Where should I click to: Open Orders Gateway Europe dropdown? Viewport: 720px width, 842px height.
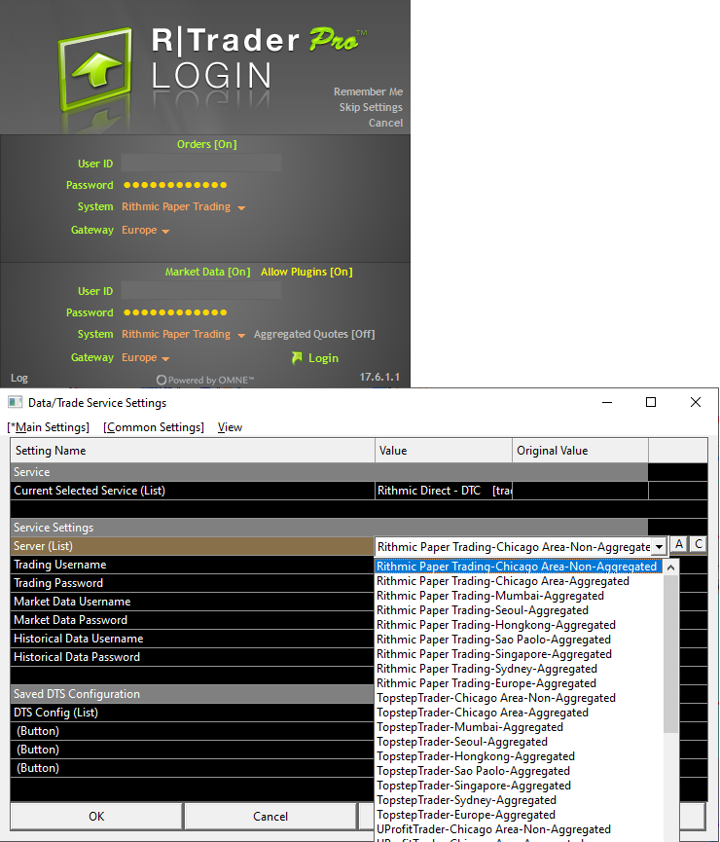145,230
